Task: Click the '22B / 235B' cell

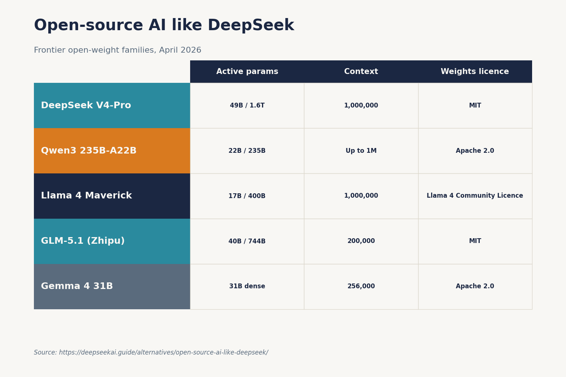Action: [x=247, y=151]
